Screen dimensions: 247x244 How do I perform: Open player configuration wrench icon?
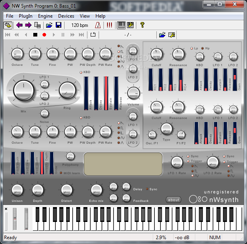[172, 35]
